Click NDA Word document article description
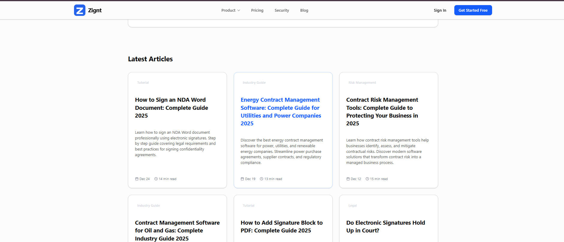The height and width of the screenshot is (242, 564). coord(175,144)
